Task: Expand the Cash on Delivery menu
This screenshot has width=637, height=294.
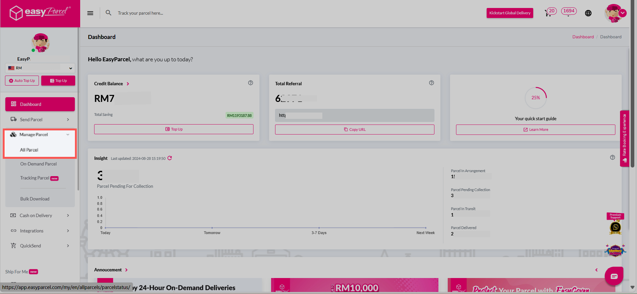Action: coord(40,215)
